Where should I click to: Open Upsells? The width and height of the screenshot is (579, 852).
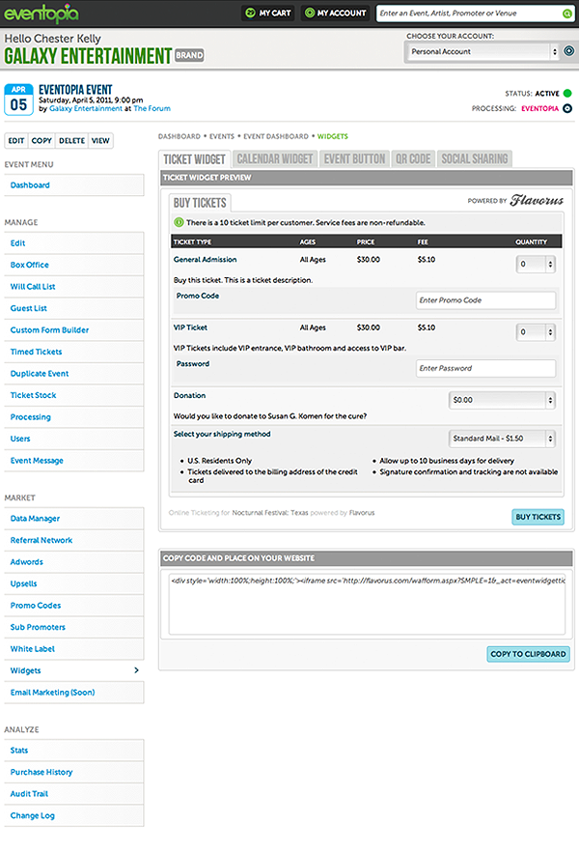73,584
